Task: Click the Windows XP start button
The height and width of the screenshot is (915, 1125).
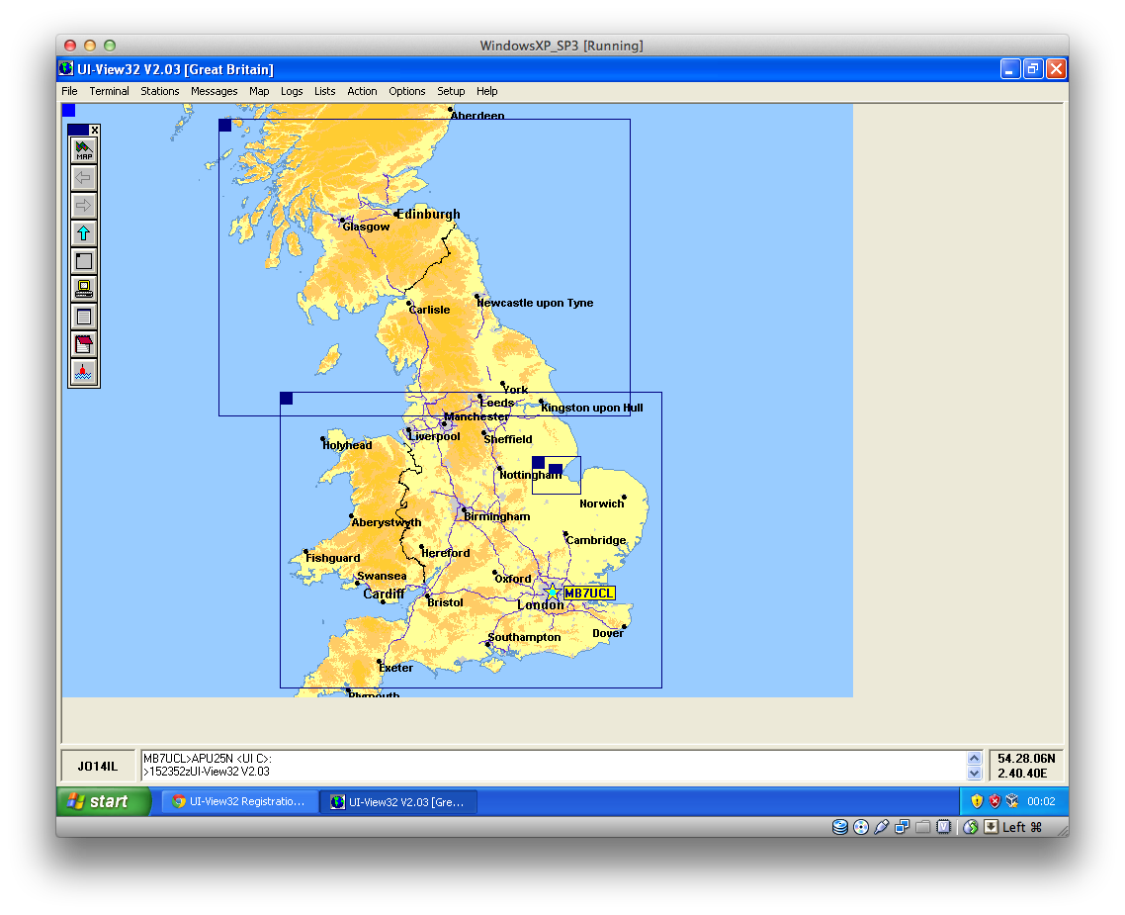Action: (x=104, y=801)
